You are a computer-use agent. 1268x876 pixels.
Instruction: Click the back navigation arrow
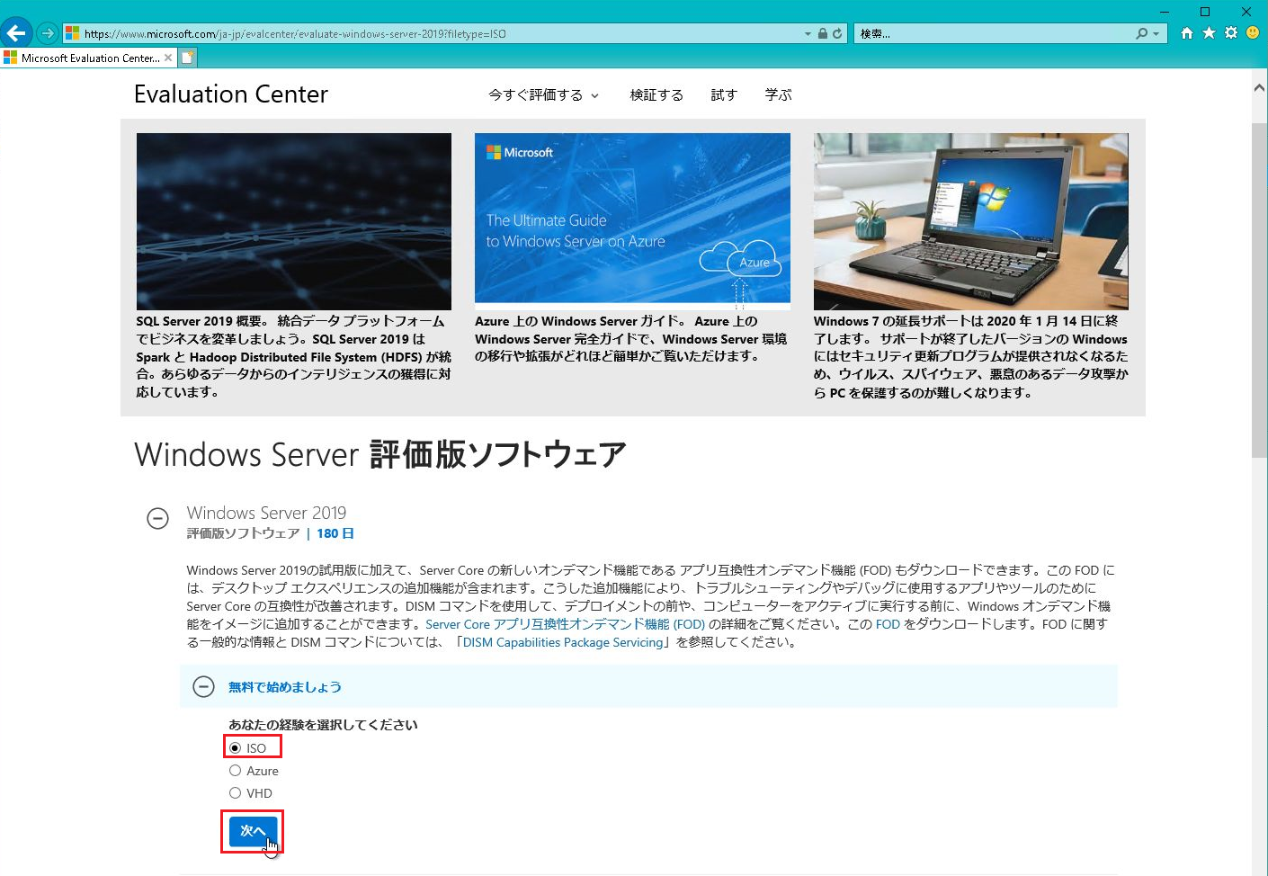click(16, 33)
